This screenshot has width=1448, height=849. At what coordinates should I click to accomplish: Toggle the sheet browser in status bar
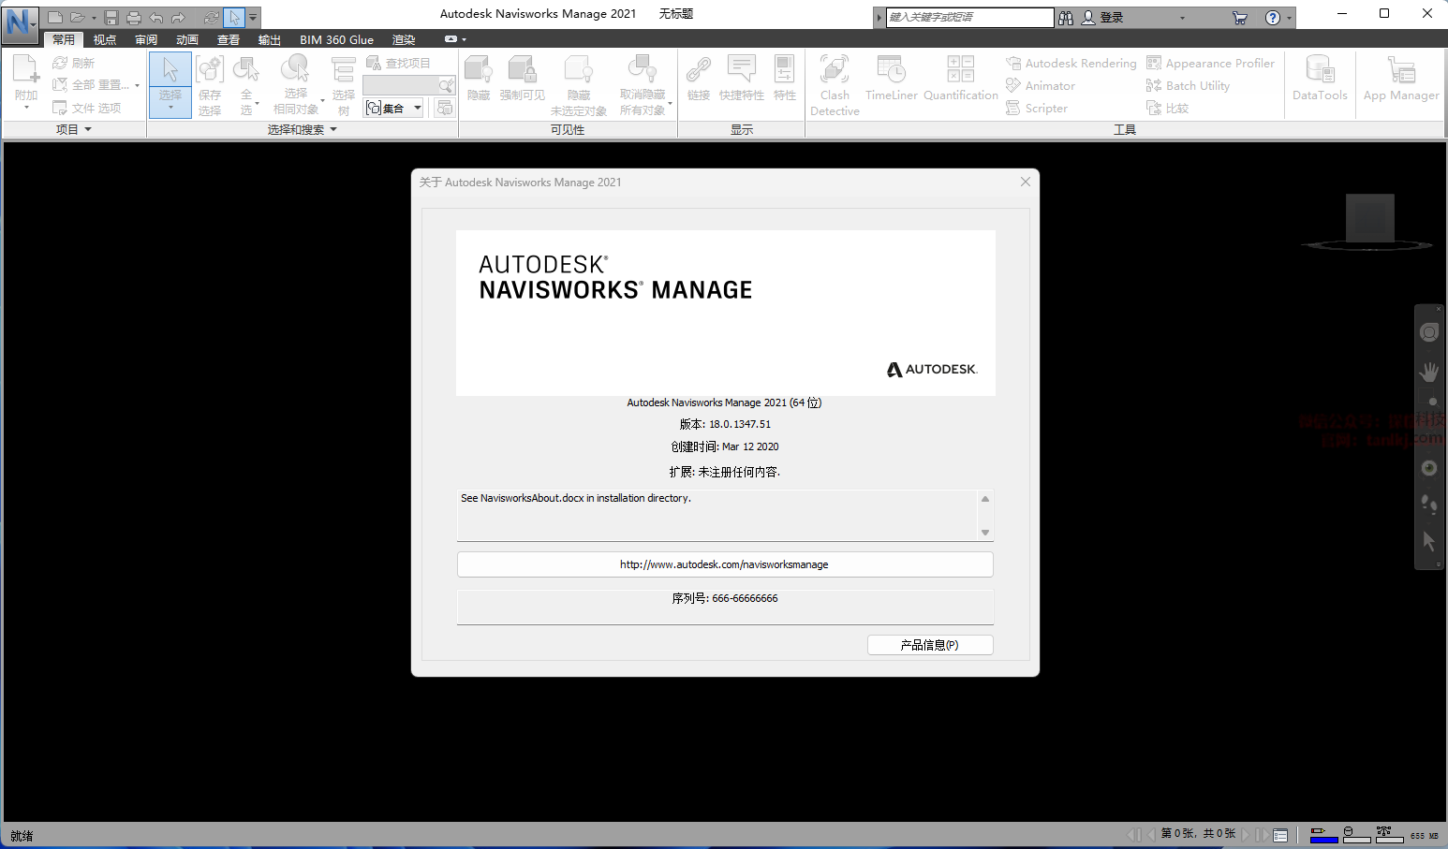coord(1280,835)
